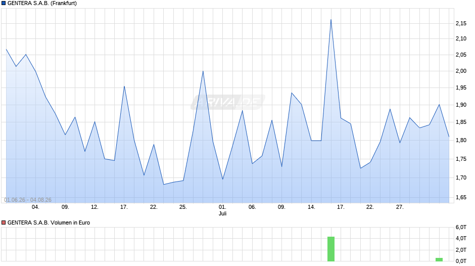Click the 27. date axis label

[x=400, y=207]
